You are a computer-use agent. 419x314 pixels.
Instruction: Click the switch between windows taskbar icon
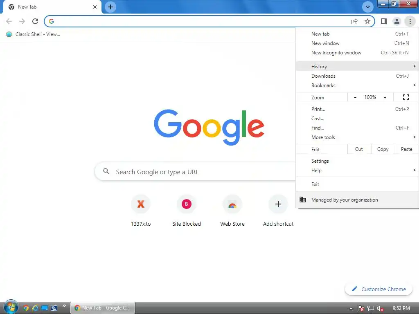[x=54, y=308]
